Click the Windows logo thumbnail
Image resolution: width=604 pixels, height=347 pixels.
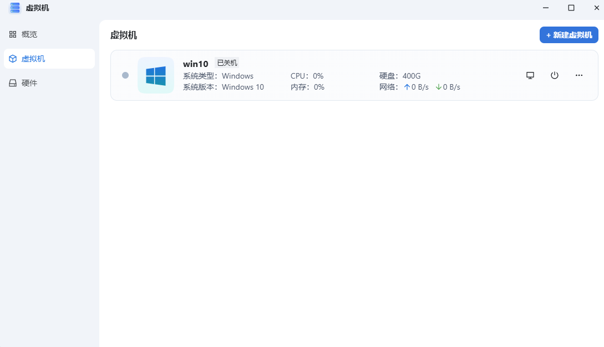click(156, 75)
